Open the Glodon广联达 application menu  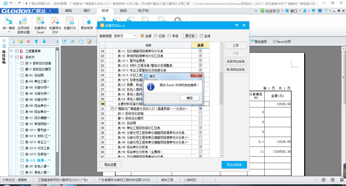[x=29, y=11]
